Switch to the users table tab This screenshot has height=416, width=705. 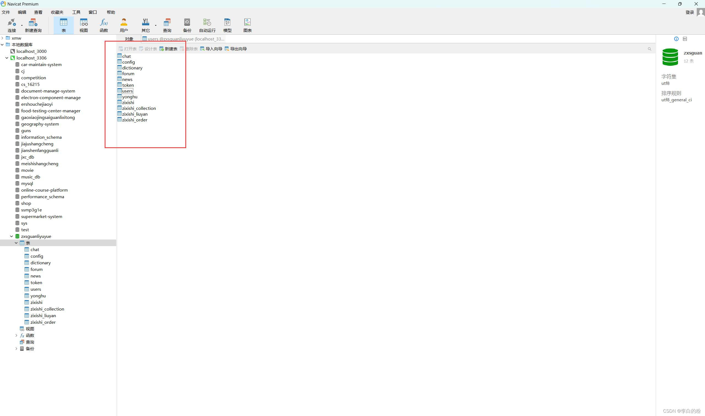pos(183,39)
